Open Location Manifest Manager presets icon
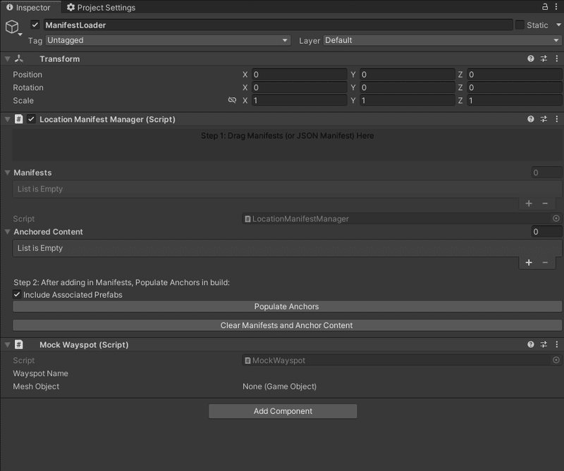Image resolution: width=564 pixels, height=471 pixels. (x=544, y=119)
